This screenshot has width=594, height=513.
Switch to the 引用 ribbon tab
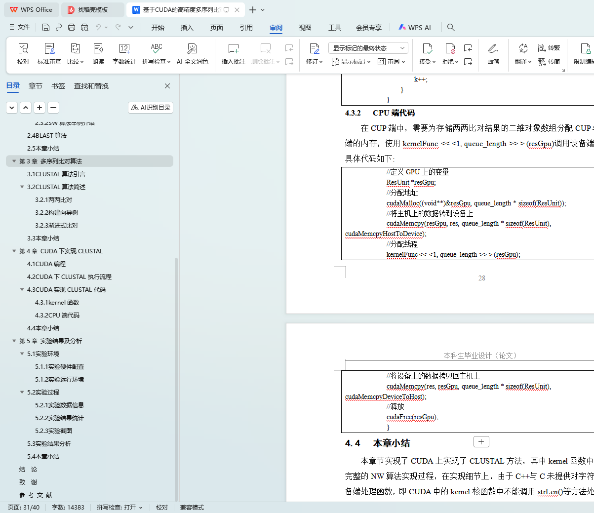(x=246, y=28)
